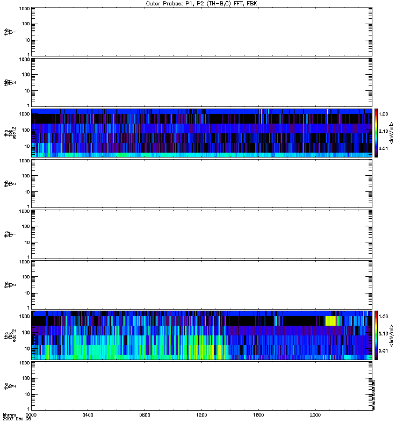Click the color bar beside the thb fbk spectrogram
Screen dimensions: 403x430
point(376,133)
